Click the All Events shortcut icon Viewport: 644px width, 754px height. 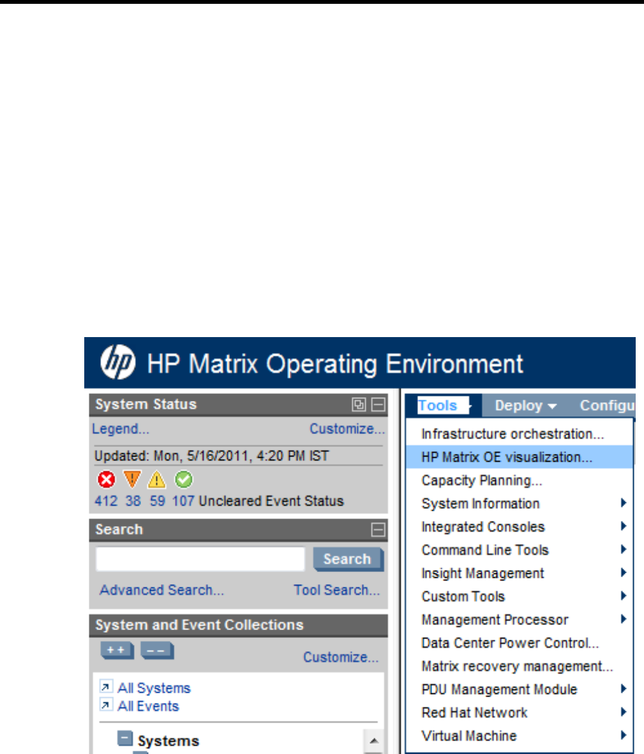click(106, 705)
